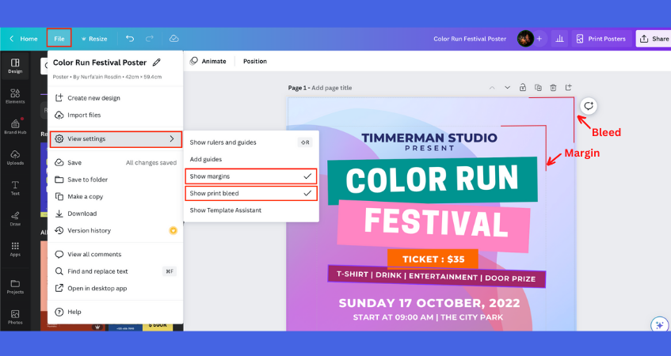Image resolution: width=671 pixels, height=356 pixels.
Task: Select the Text tool in sidebar
Action: point(15,187)
